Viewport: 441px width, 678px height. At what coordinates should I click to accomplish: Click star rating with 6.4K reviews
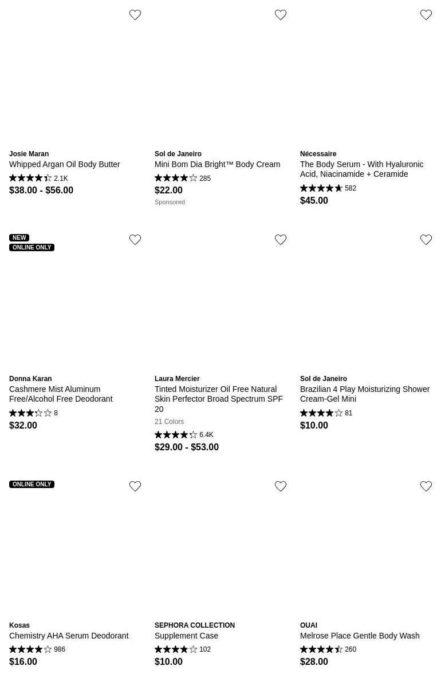tap(176, 435)
